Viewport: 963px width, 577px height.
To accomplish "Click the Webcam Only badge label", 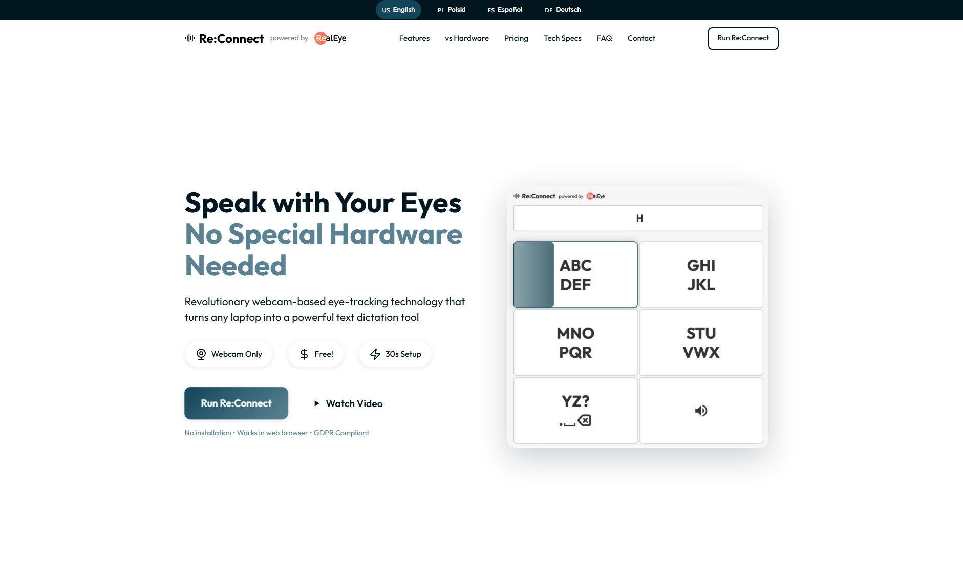I will click(x=237, y=354).
